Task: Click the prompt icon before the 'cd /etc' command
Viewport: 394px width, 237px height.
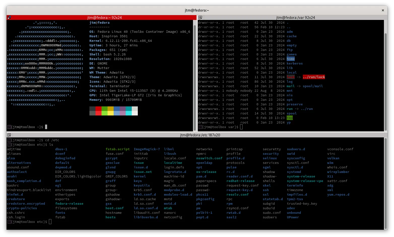Action: (9, 140)
